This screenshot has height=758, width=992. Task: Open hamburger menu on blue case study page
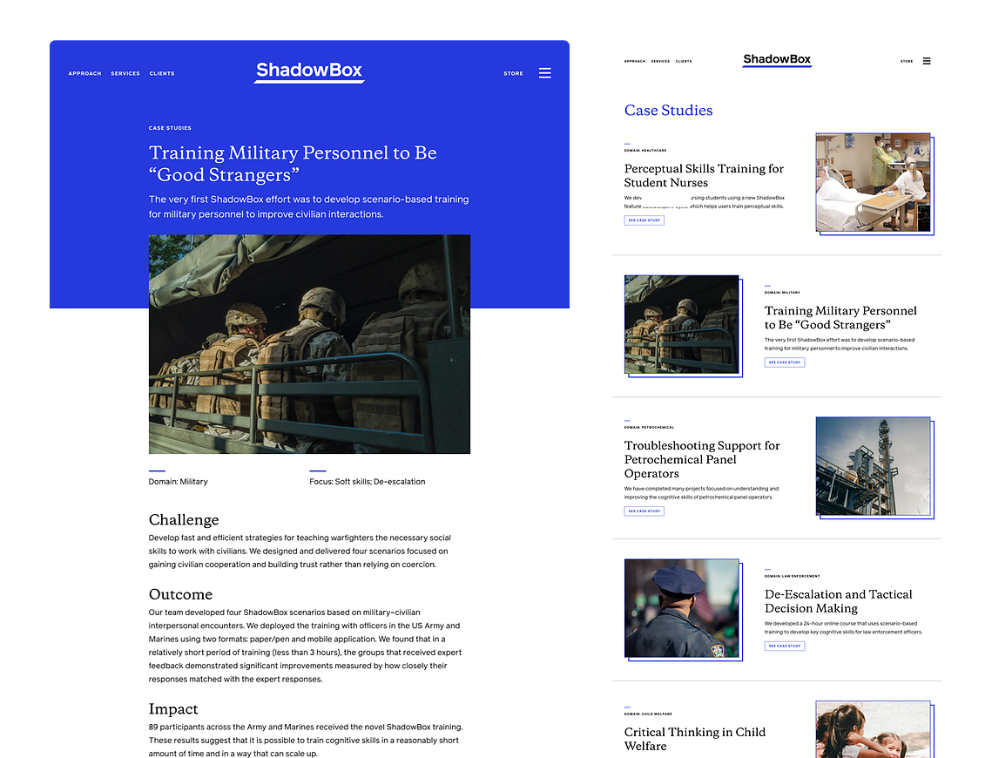pyautogui.click(x=544, y=73)
